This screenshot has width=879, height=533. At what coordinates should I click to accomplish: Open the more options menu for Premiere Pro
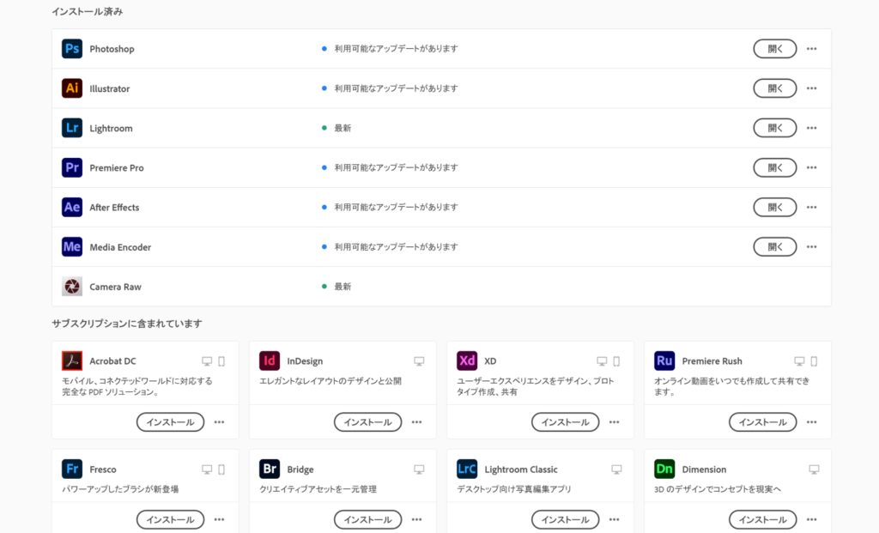812,167
